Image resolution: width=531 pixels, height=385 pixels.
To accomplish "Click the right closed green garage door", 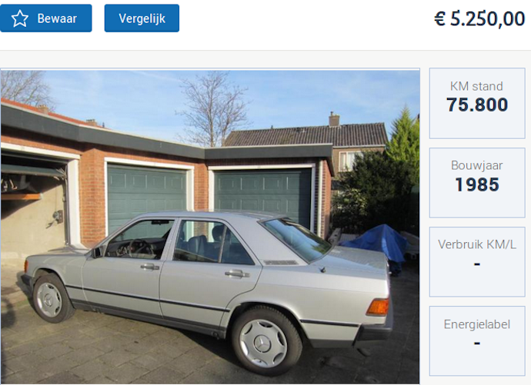I will [263, 197].
